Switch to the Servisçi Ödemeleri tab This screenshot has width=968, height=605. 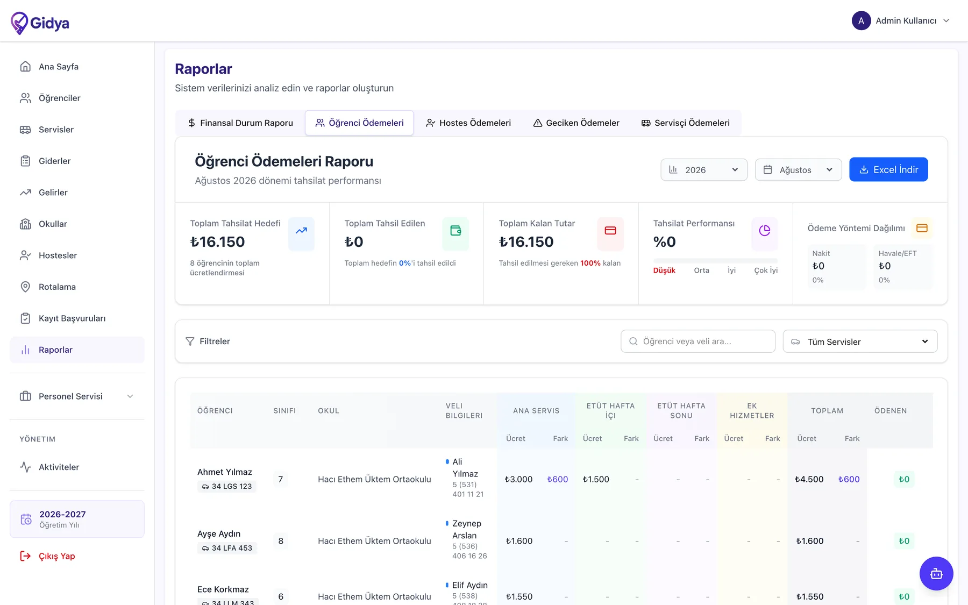[x=686, y=123]
